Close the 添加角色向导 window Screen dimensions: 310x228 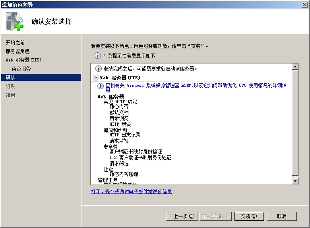point(305,5)
